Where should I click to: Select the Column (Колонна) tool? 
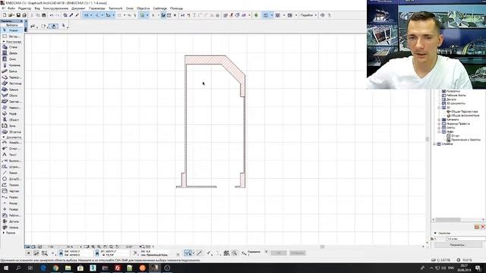coord(11,65)
